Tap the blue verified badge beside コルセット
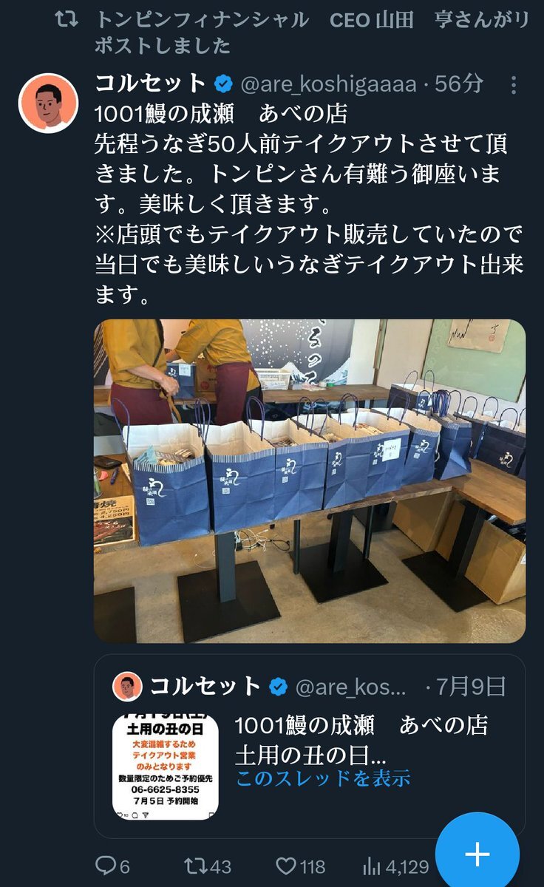Image resolution: width=544 pixels, height=887 pixels. click(224, 84)
